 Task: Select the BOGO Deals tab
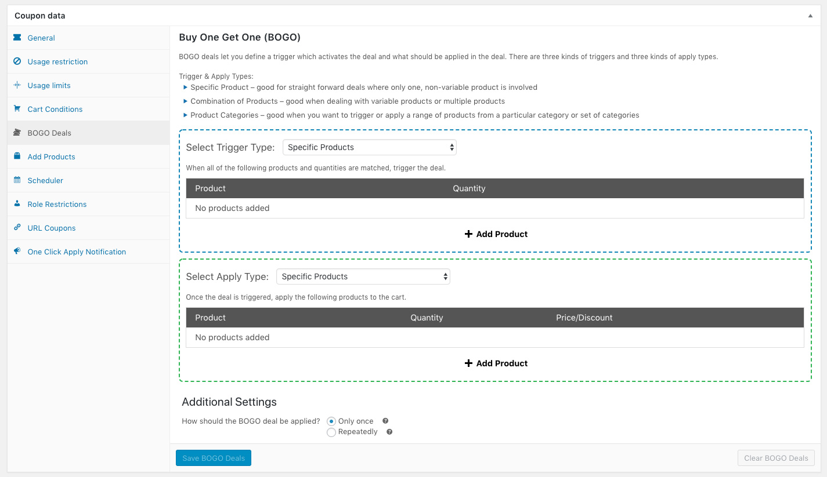[89, 133]
